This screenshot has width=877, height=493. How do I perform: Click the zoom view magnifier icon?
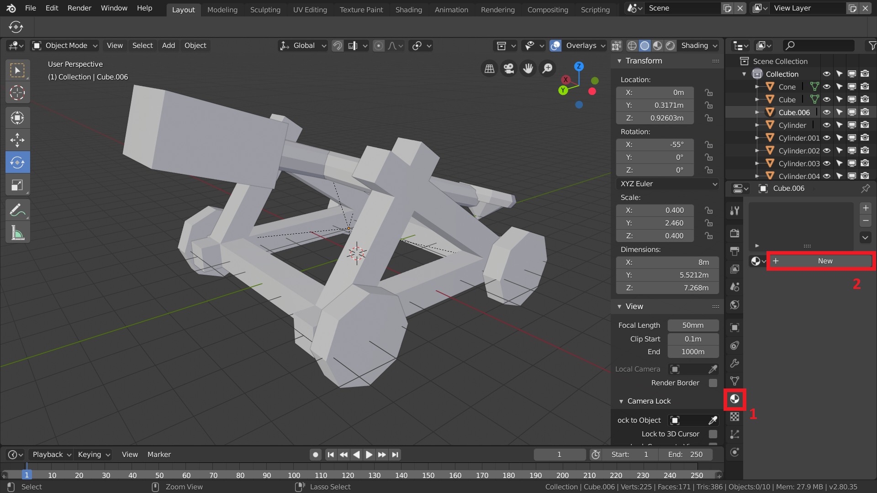547,68
